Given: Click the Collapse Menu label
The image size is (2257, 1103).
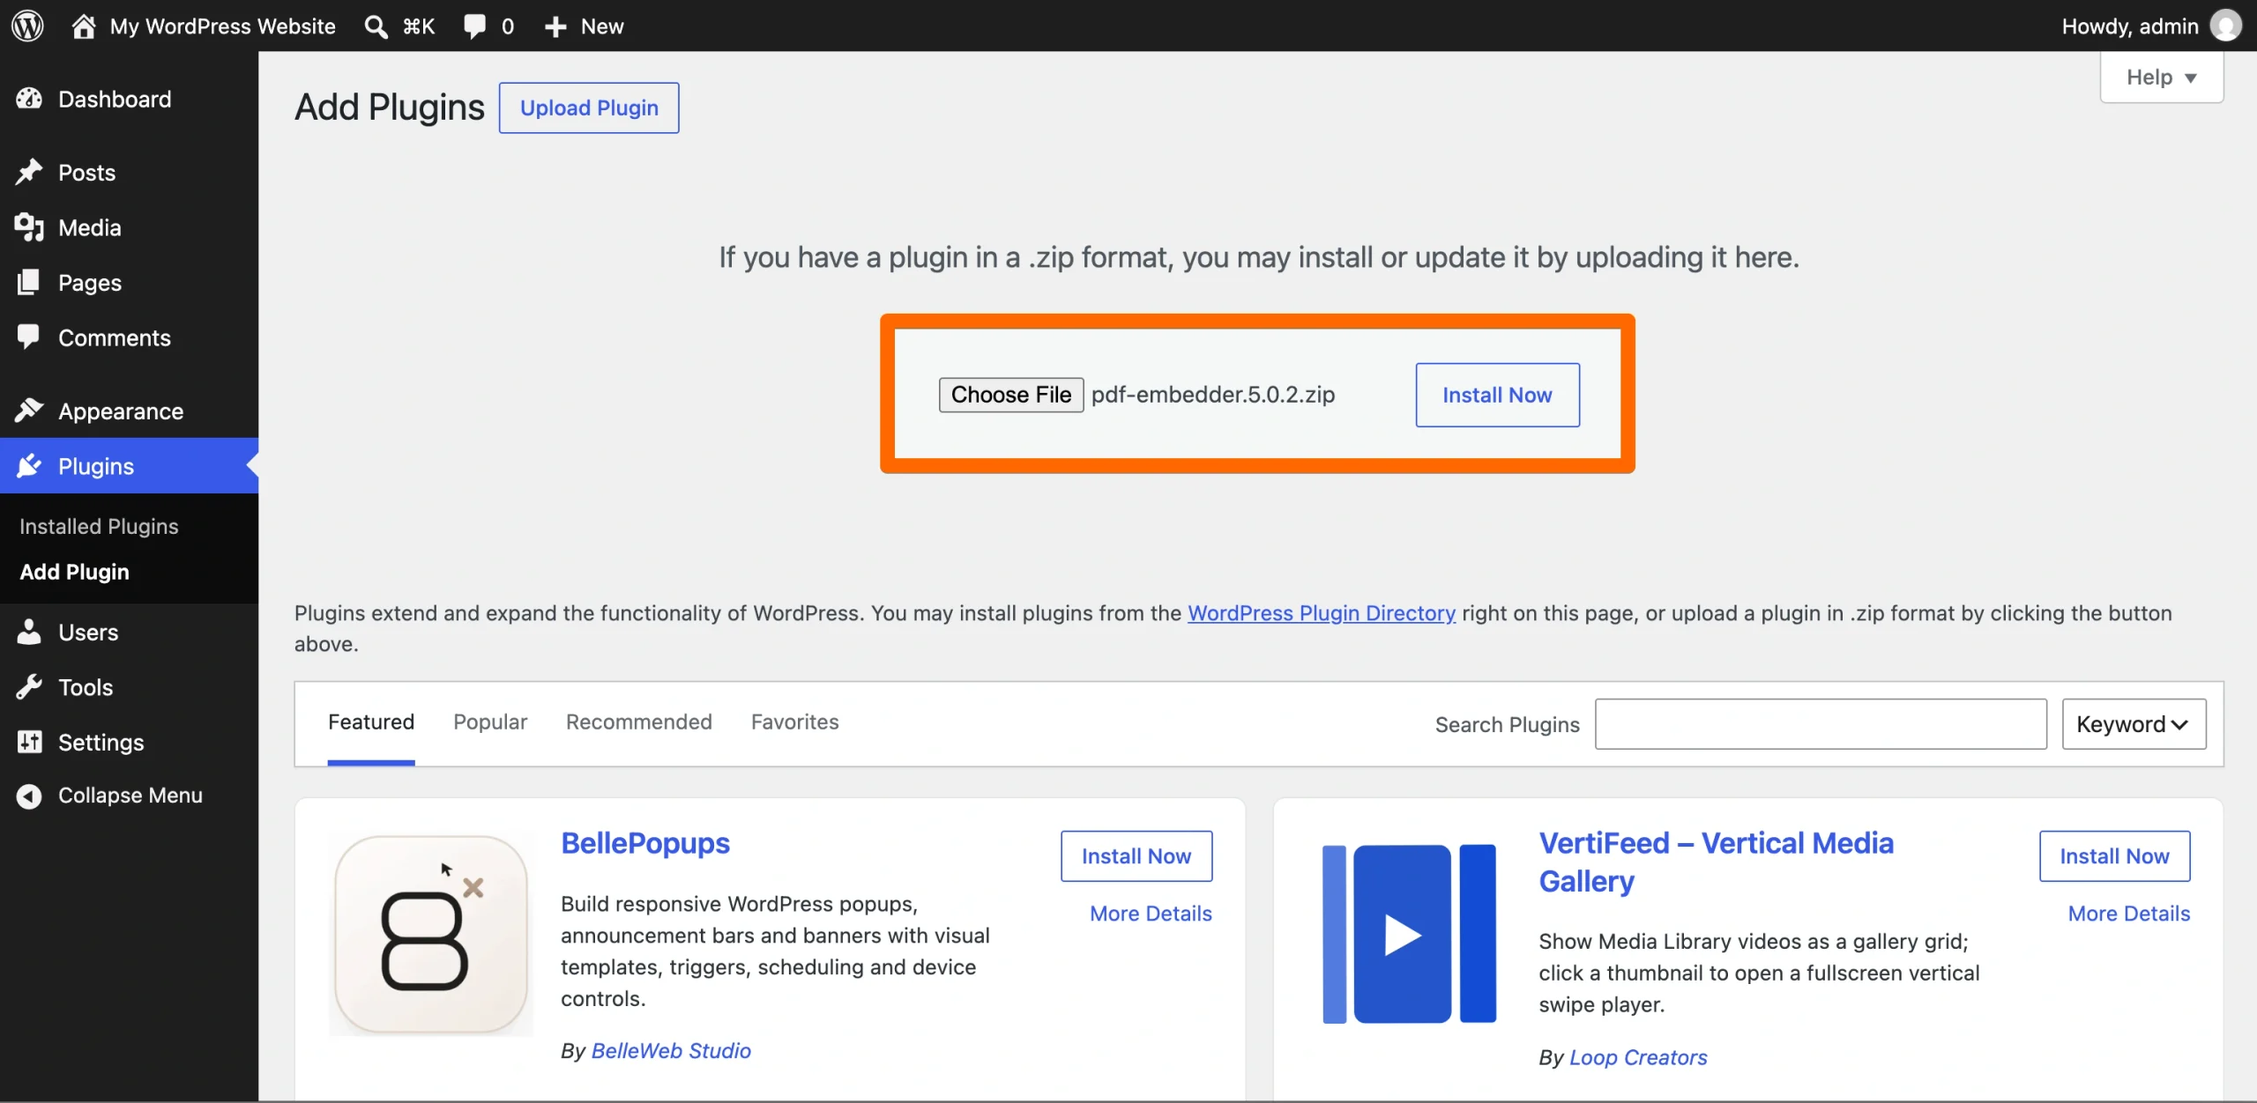Looking at the screenshot, I should point(130,796).
